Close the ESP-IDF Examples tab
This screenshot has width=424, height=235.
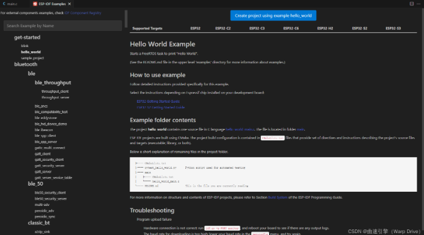(69, 4)
